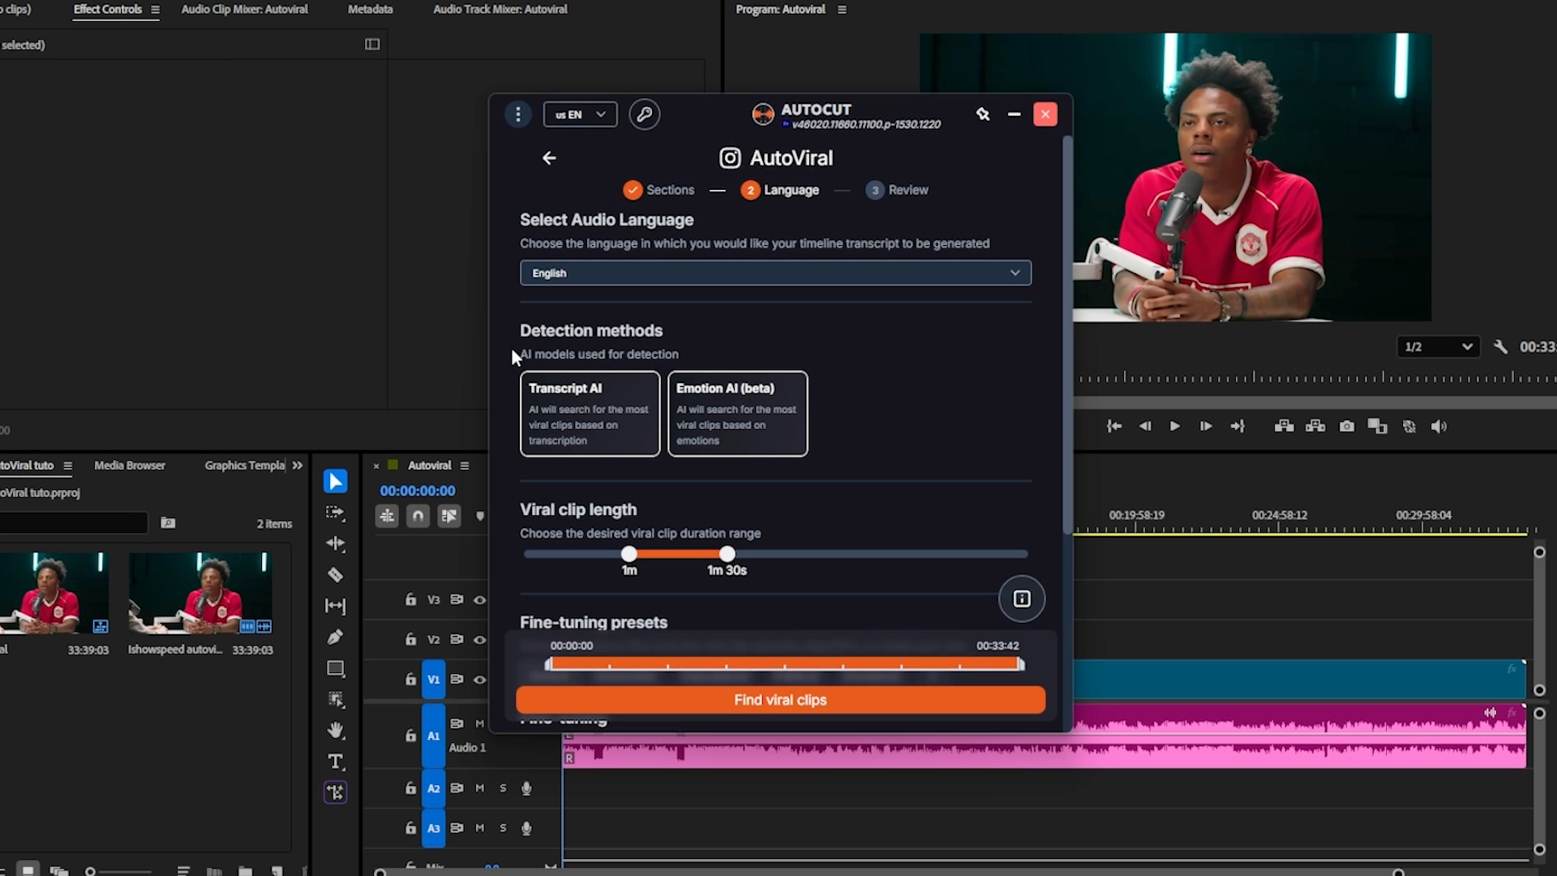
Task: Open the Audio Track Mixer tab
Action: tap(500, 10)
